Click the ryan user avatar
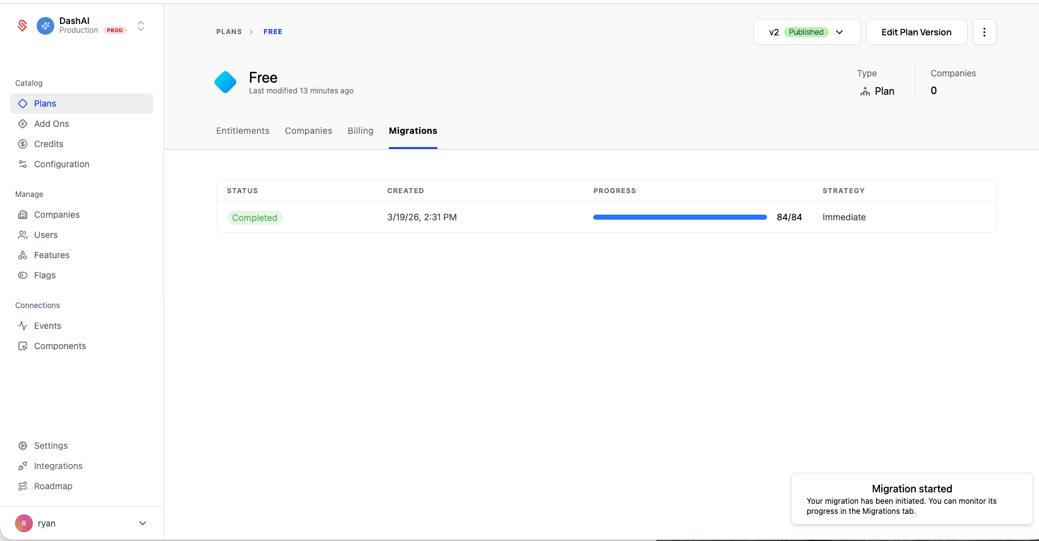 coord(24,523)
